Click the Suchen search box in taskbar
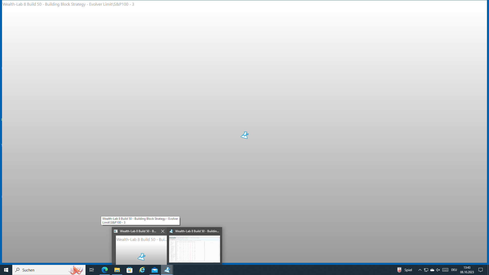Screen dimensions: 489x275 coord(49,270)
